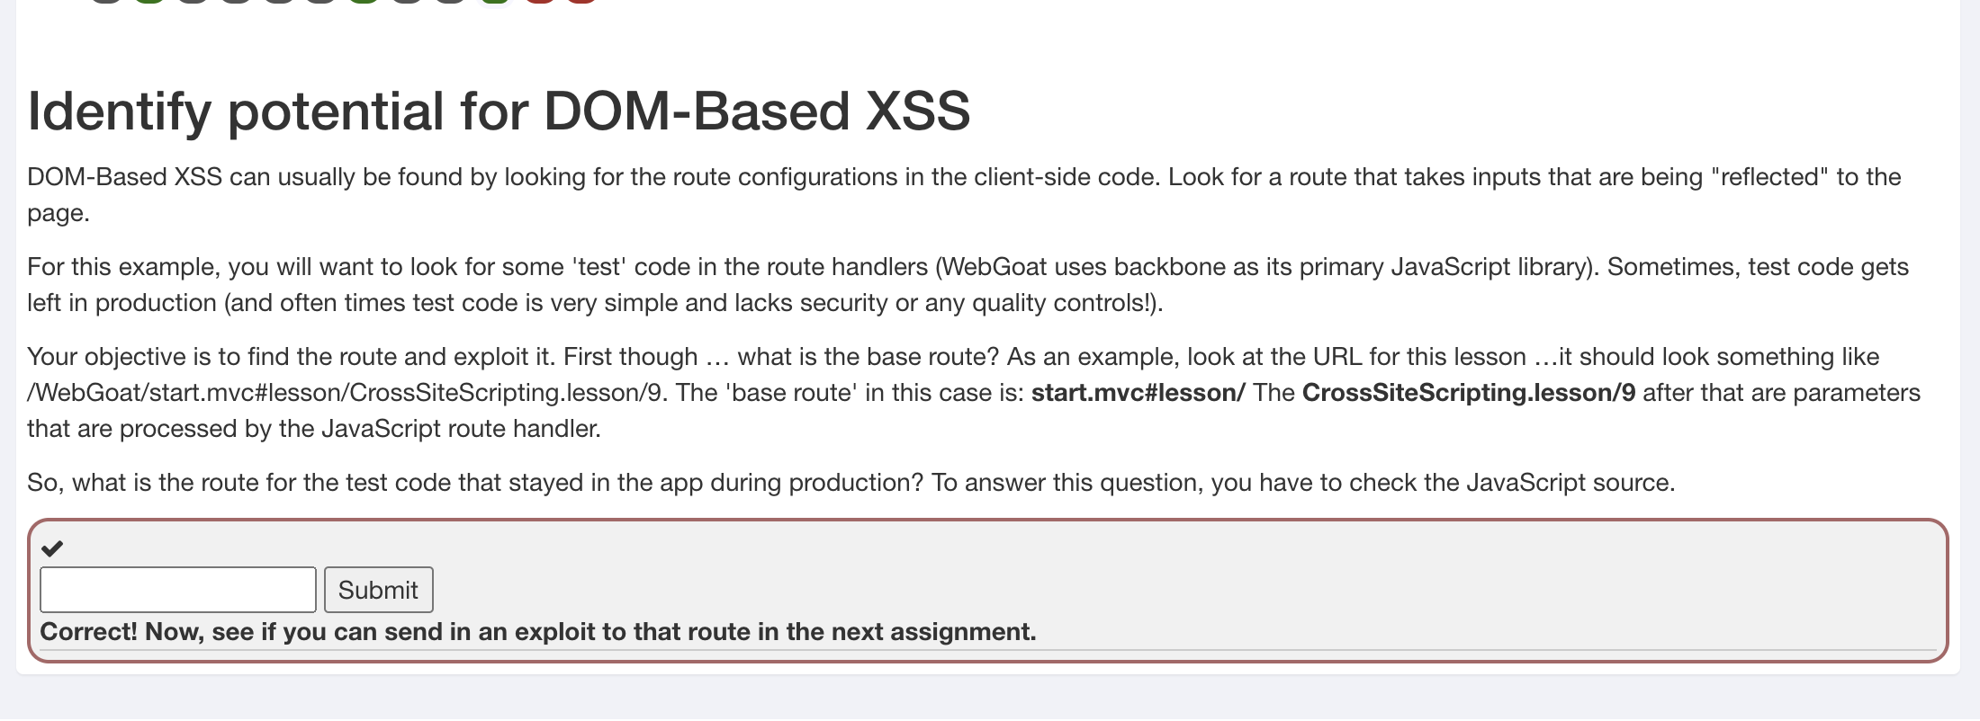Go to the fourth lesson page button
Screen dimensions: 1980x721
236,1
